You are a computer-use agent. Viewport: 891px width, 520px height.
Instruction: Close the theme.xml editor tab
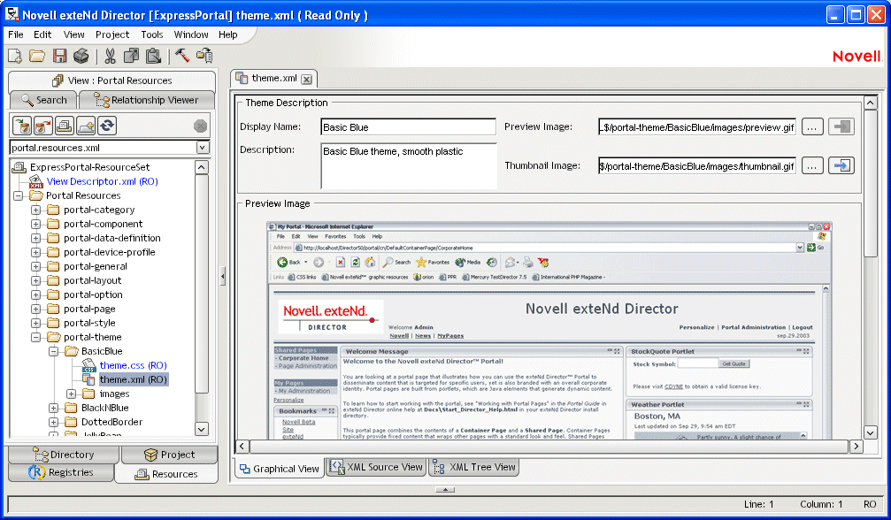point(306,79)
